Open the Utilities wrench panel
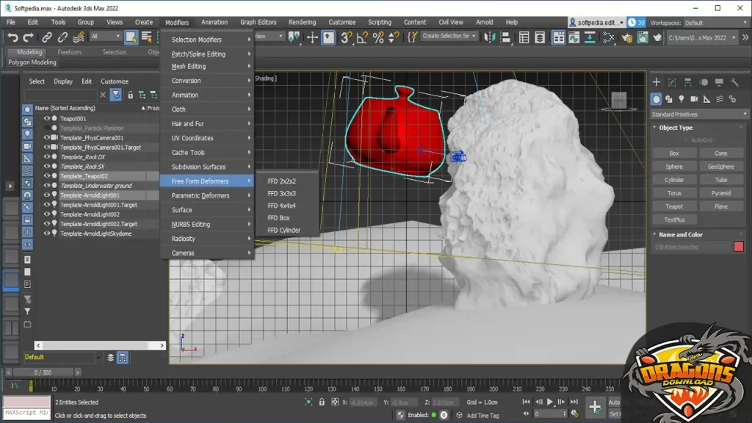 point(735,82)
